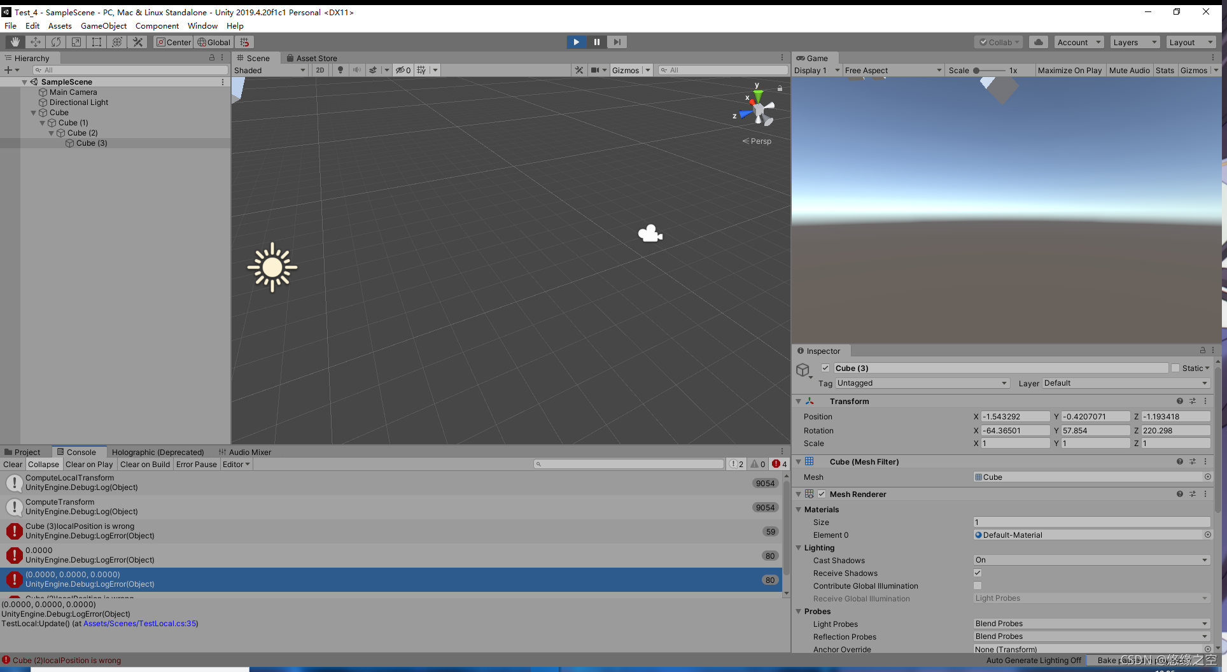
Task: Toggle Mute Audio in Game view
Action: (x=1130, y=70)
